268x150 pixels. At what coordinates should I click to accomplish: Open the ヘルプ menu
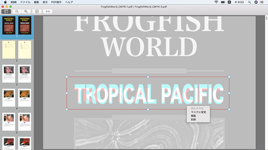click(x=69, y=2)
